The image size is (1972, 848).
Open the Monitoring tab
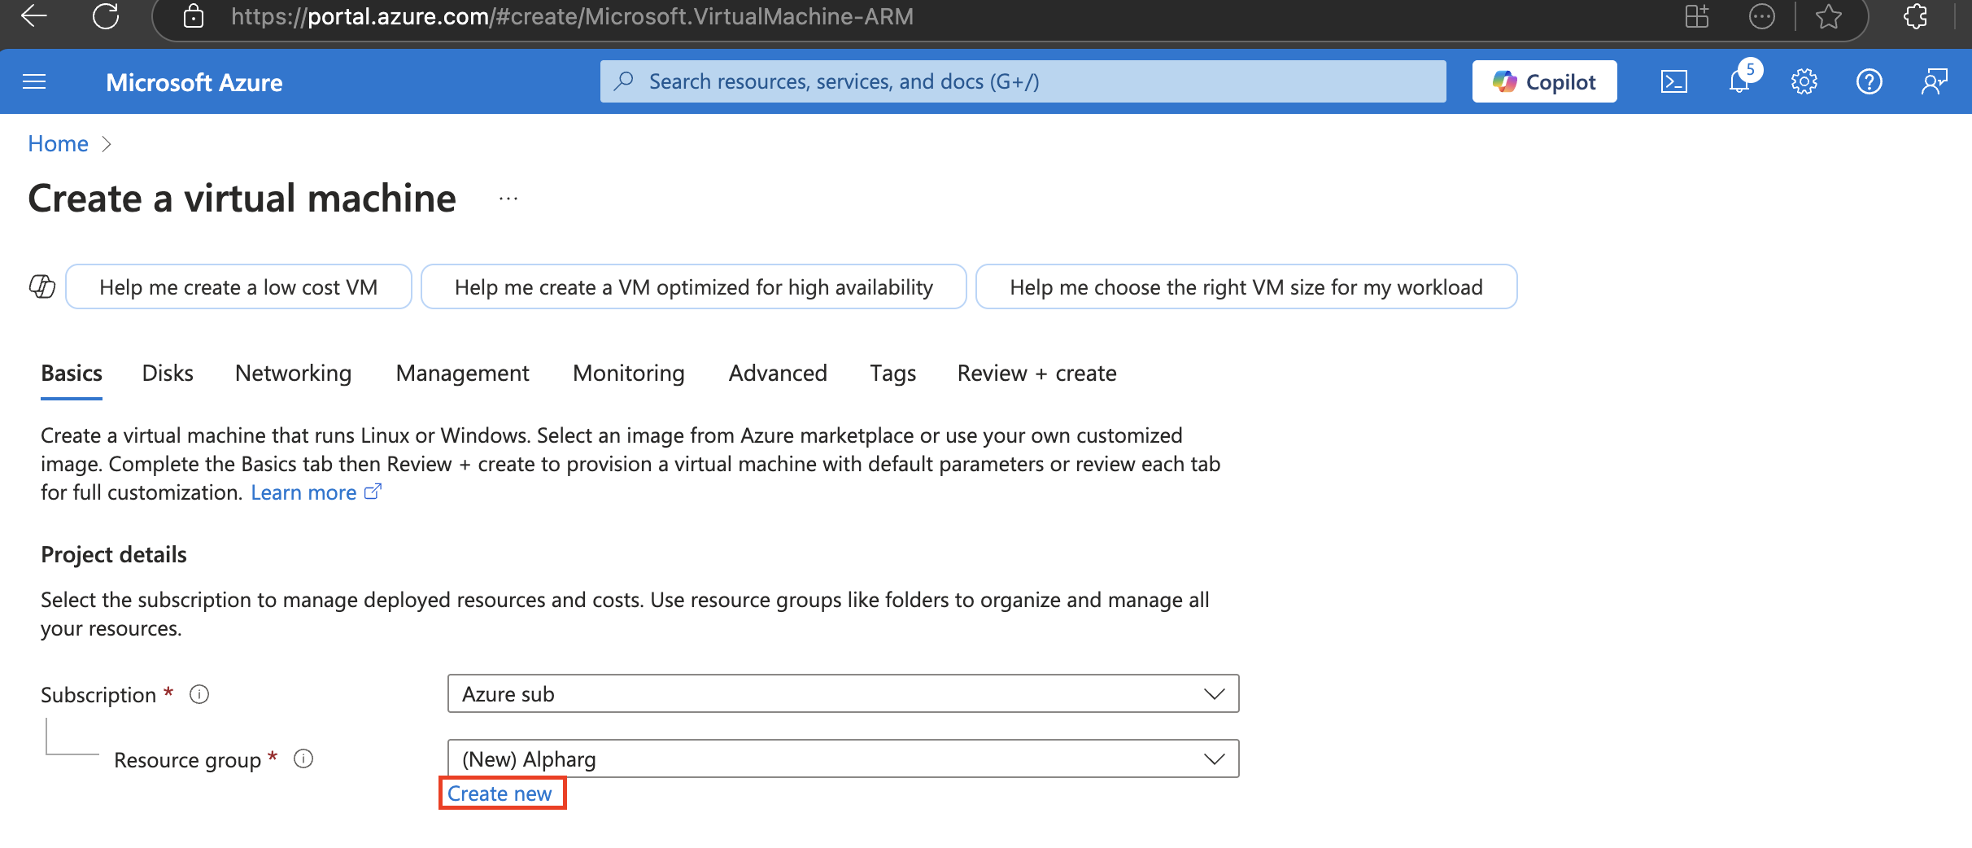[628, 373]
